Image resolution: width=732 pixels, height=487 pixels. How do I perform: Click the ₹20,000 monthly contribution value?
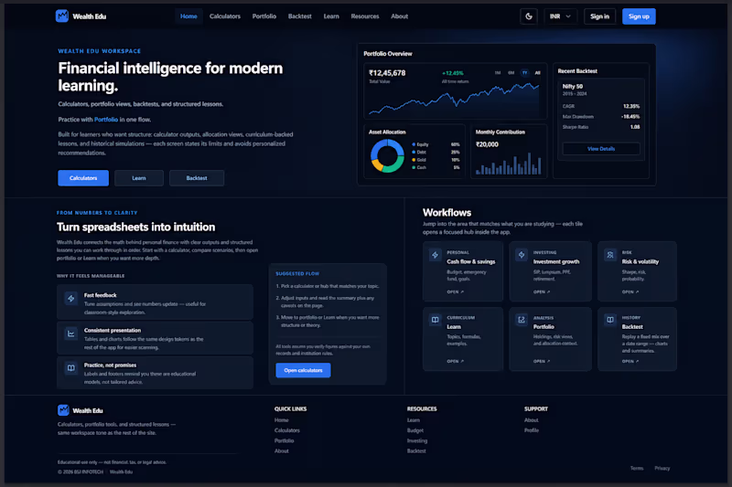487,144
